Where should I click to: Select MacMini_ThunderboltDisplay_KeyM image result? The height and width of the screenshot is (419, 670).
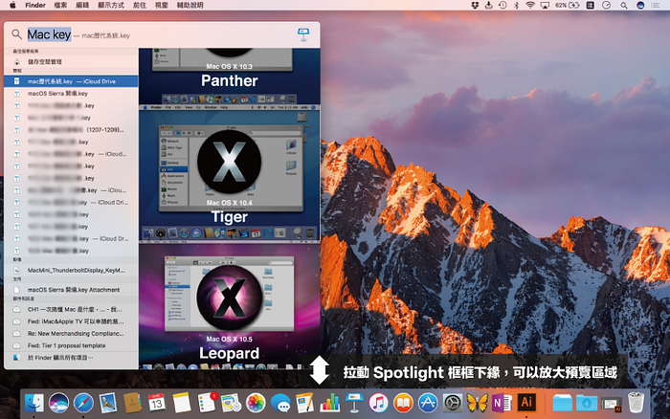[x=71, y=270]
